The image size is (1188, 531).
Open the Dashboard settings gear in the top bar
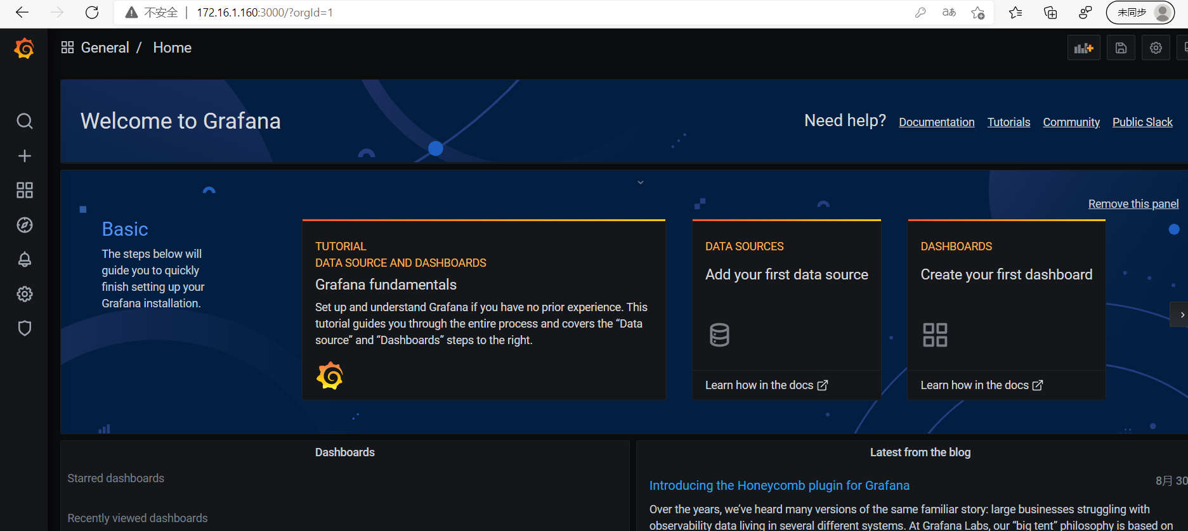point(1156,48)
